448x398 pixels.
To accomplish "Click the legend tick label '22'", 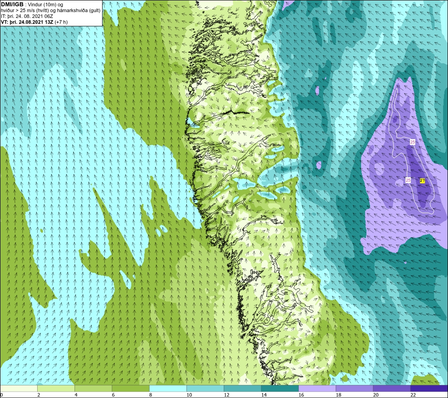I will click(414, 395).
